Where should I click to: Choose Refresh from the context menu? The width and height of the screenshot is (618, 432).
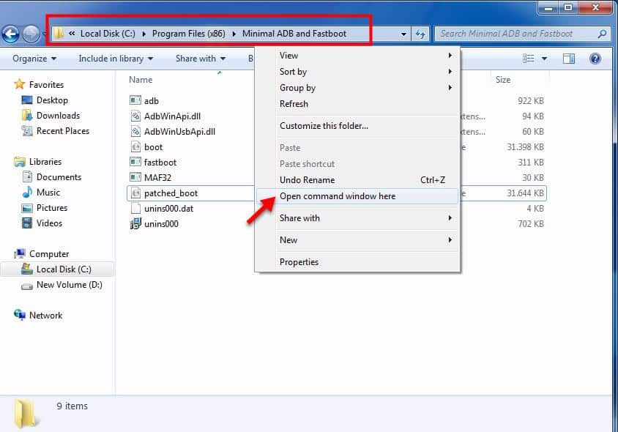click(x=357, y=104)
